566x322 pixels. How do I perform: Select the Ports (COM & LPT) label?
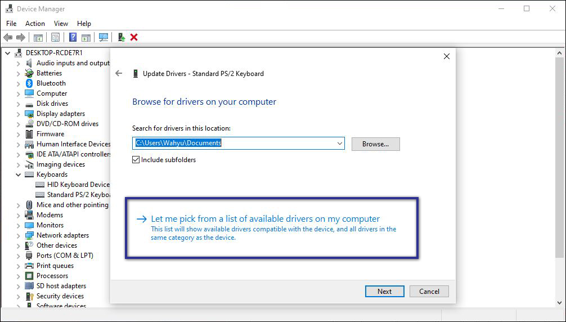(x=65, y=256)
